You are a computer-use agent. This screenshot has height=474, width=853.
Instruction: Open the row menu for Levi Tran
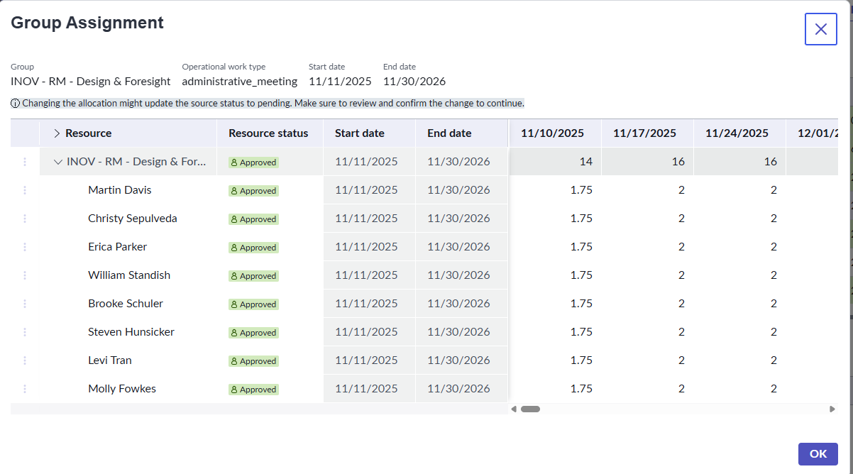click(x=25, y=360)
